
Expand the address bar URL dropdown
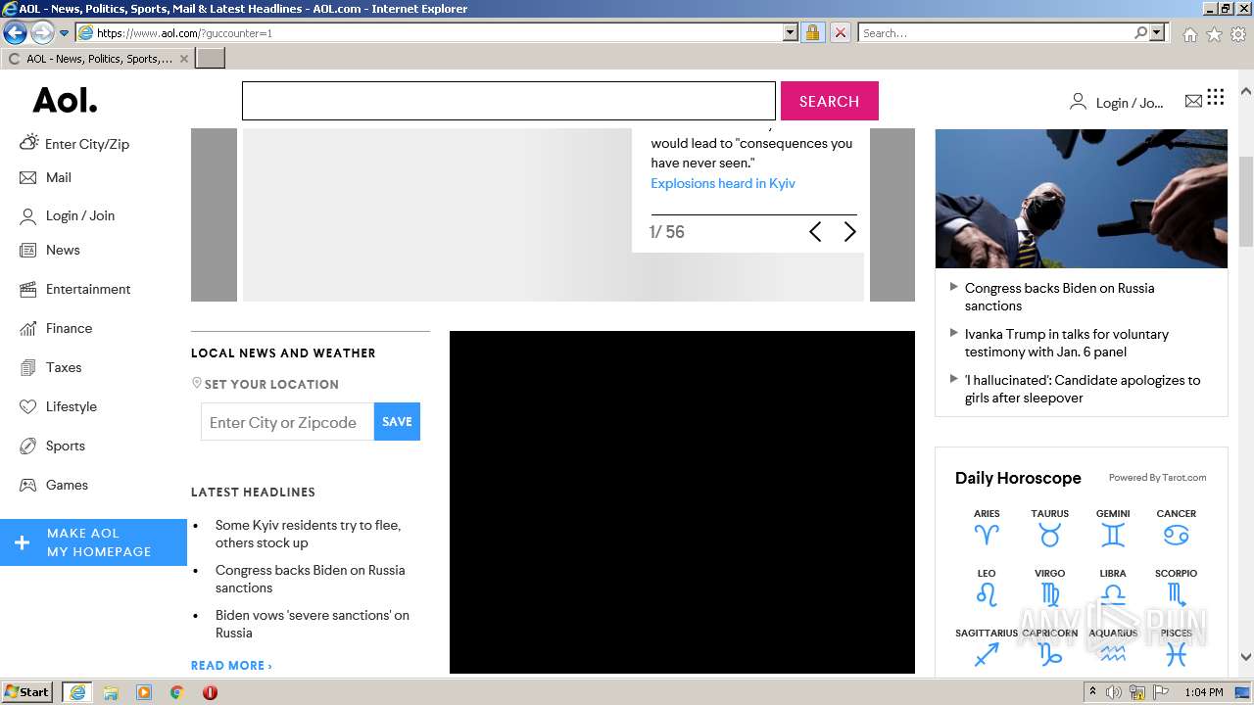point(791,32)
